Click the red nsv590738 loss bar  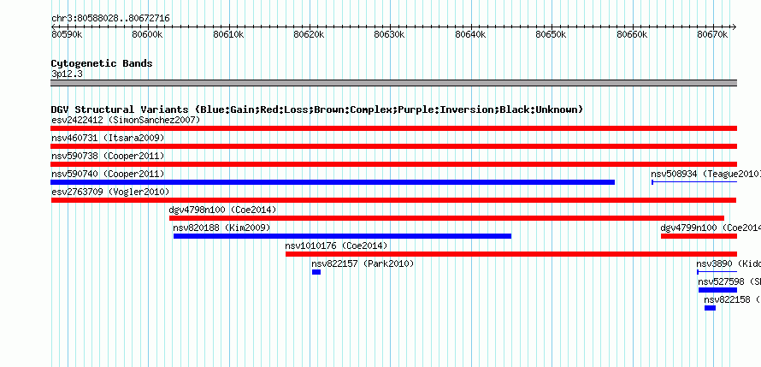pyautogui.click(x=393, y=164)
